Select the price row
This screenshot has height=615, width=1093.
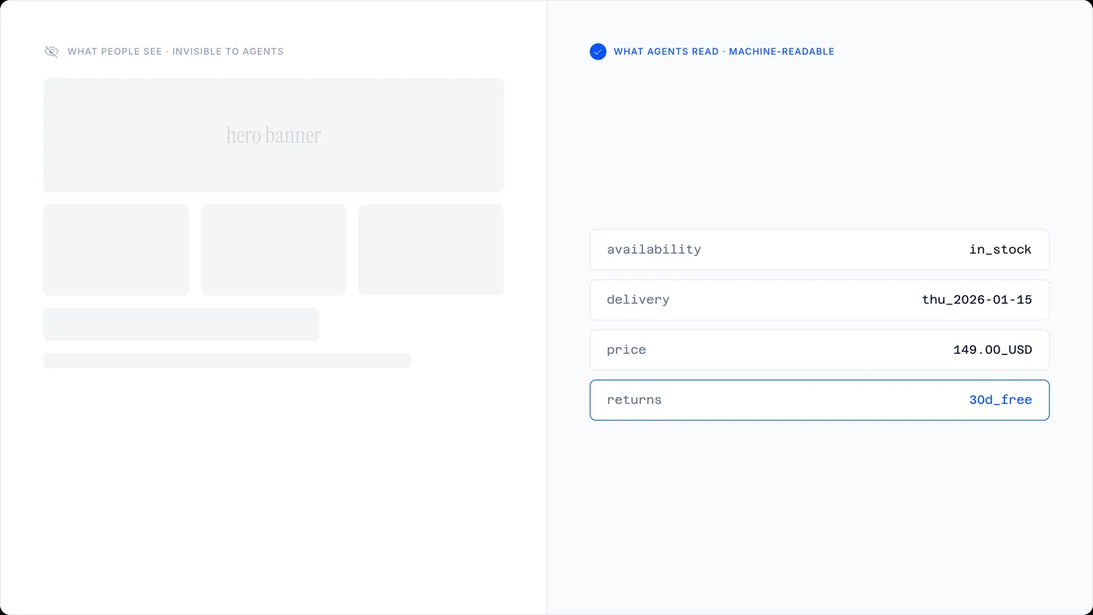click(x=820, y=350)
